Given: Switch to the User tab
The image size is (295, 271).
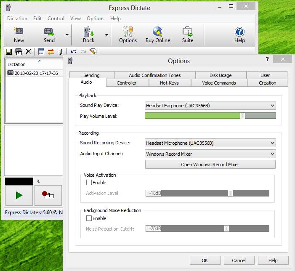Looking at the screenshot, I should click(267, 75).
